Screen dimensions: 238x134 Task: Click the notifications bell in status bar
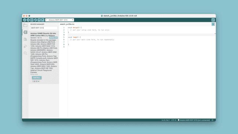[212, 120]
